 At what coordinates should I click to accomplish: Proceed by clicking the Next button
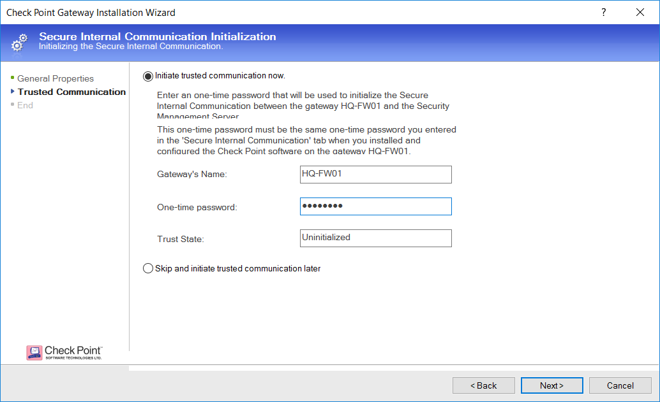[x=552, y=385]
